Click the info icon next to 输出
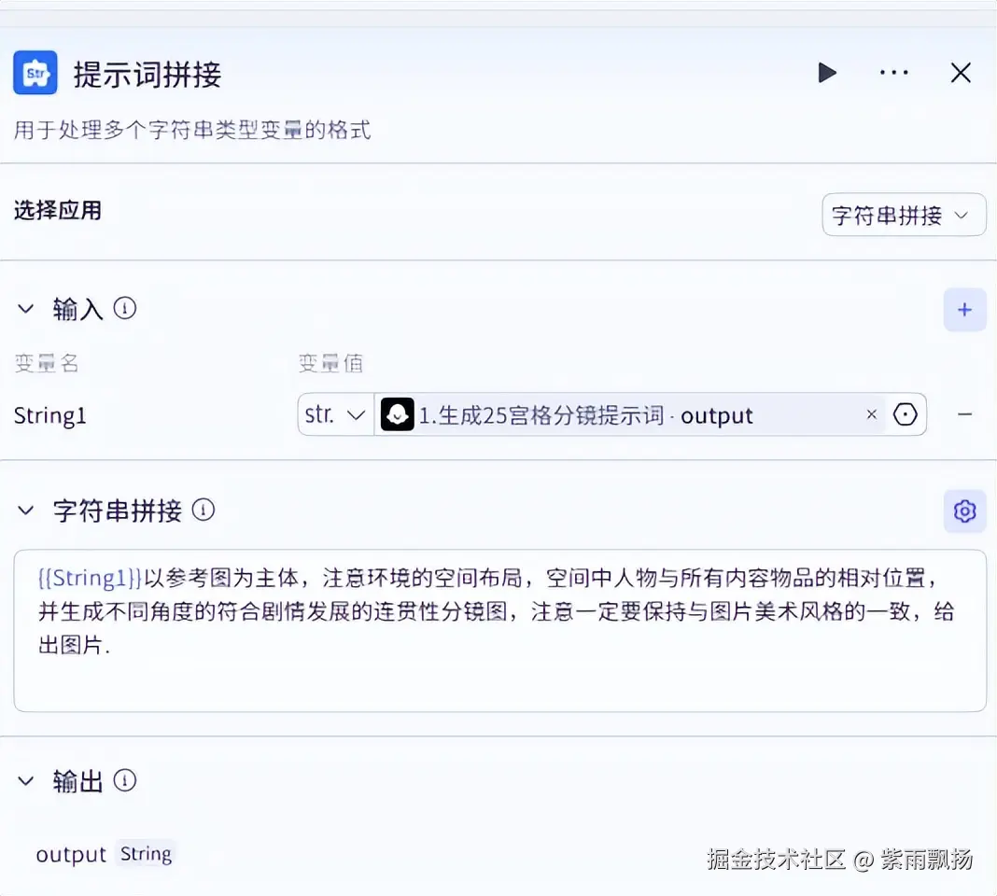Screen dimensions: 997x896 coord(125,780)
